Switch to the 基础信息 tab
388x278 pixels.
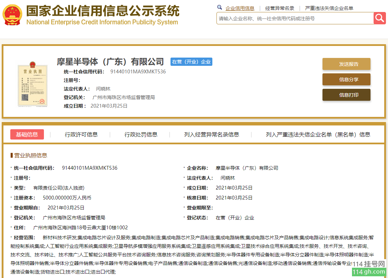pyautogui.click(x=27, y=134)
